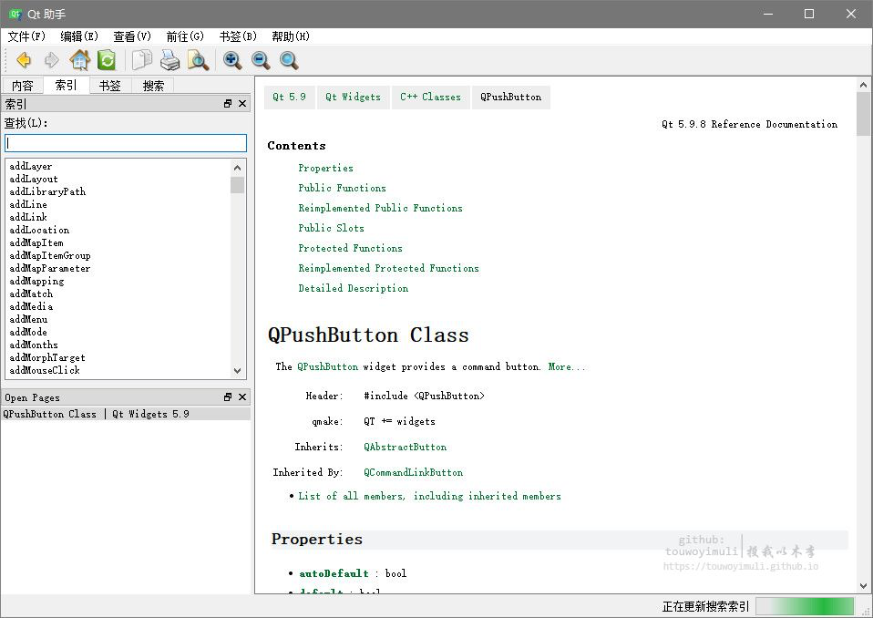Click the Qt 助手 title bar icon
This screenshot has width=873, height=618.
point(15,14)
